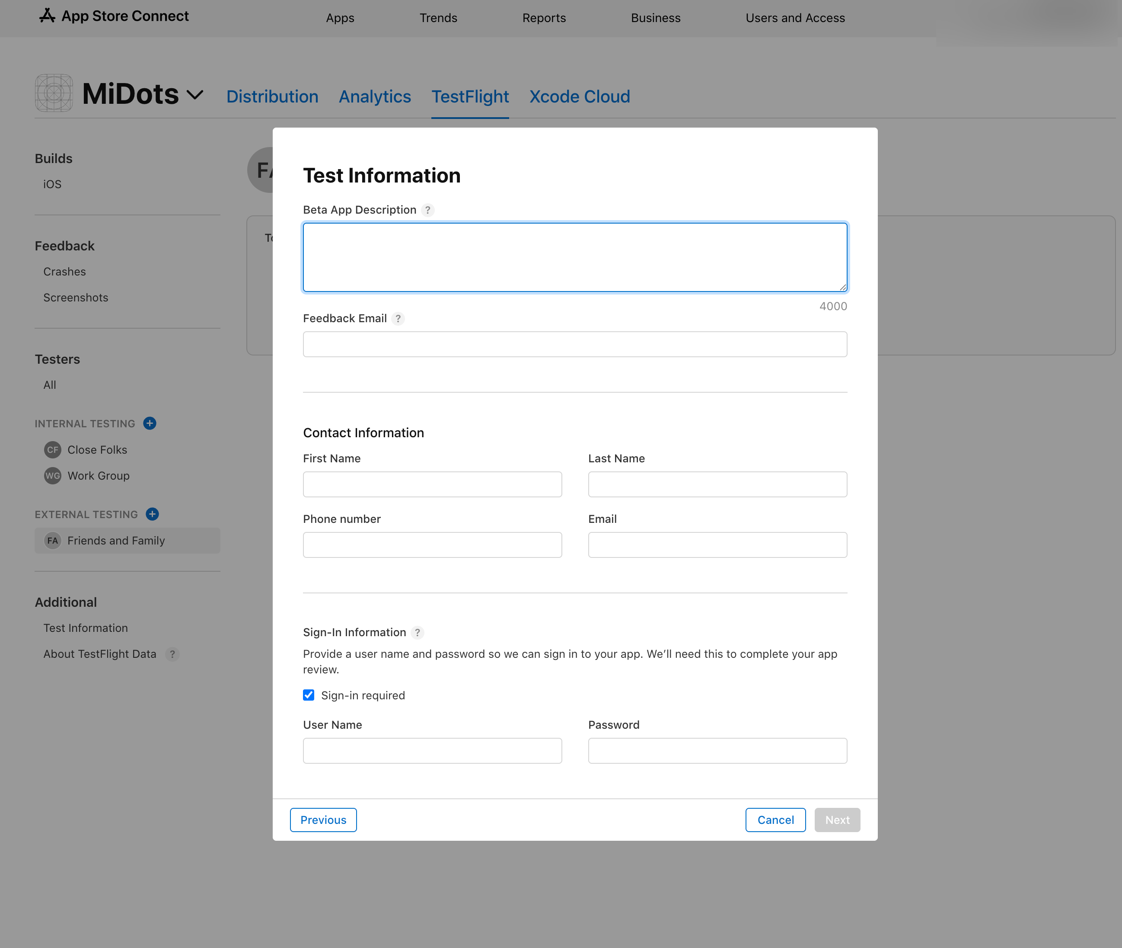Click the App Store Connect title
The height and width of the screenshot is (948, 1122).
[x=125, y=16]
